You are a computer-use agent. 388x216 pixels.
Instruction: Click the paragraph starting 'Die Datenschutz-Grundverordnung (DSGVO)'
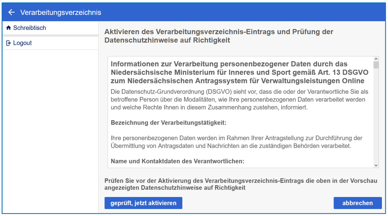tap(239, 99)
